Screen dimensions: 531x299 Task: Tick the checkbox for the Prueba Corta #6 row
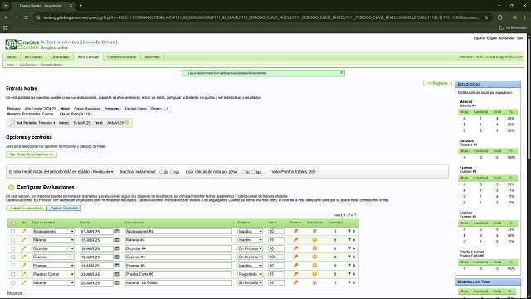click(x=13, y=274)
